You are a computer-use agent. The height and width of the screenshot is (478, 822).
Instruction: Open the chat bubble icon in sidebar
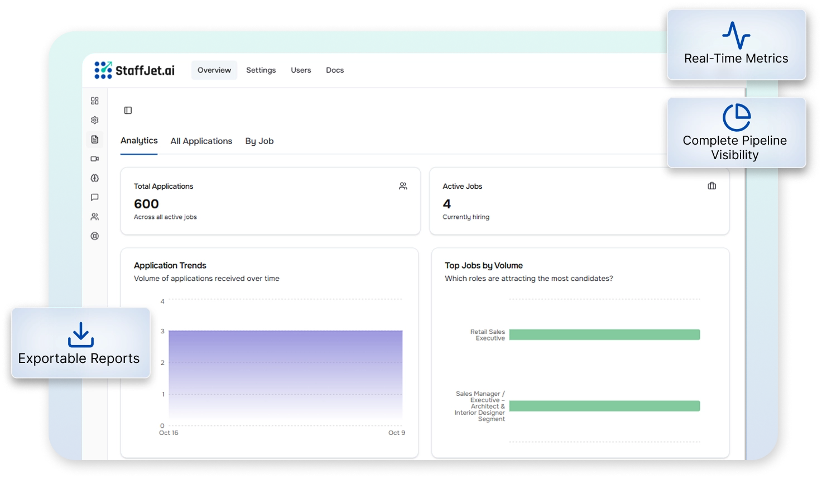95,197
